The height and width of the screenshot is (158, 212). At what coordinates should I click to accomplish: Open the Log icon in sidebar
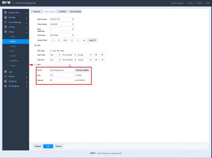[x=6, y=72]
